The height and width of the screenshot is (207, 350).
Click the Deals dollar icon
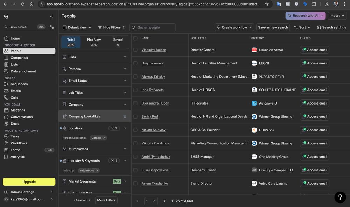[6, 123]
